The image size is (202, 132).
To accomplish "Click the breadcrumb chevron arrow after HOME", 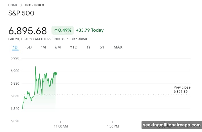I will (21, 5).
